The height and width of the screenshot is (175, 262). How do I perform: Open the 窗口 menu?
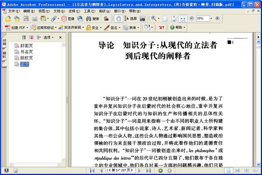[x=120, y=11]
